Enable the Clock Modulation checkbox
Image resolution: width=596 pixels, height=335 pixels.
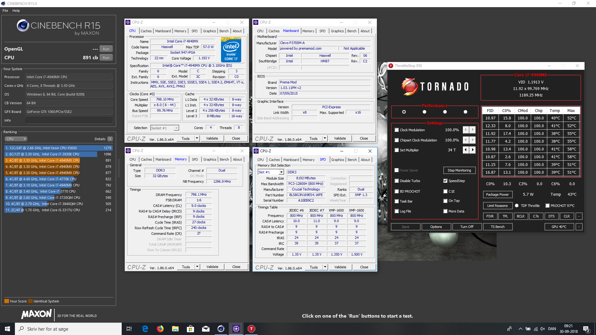point(396,130)
